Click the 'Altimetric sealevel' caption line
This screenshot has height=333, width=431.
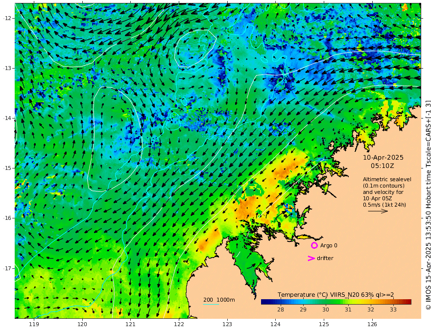[x=387, y=179]
